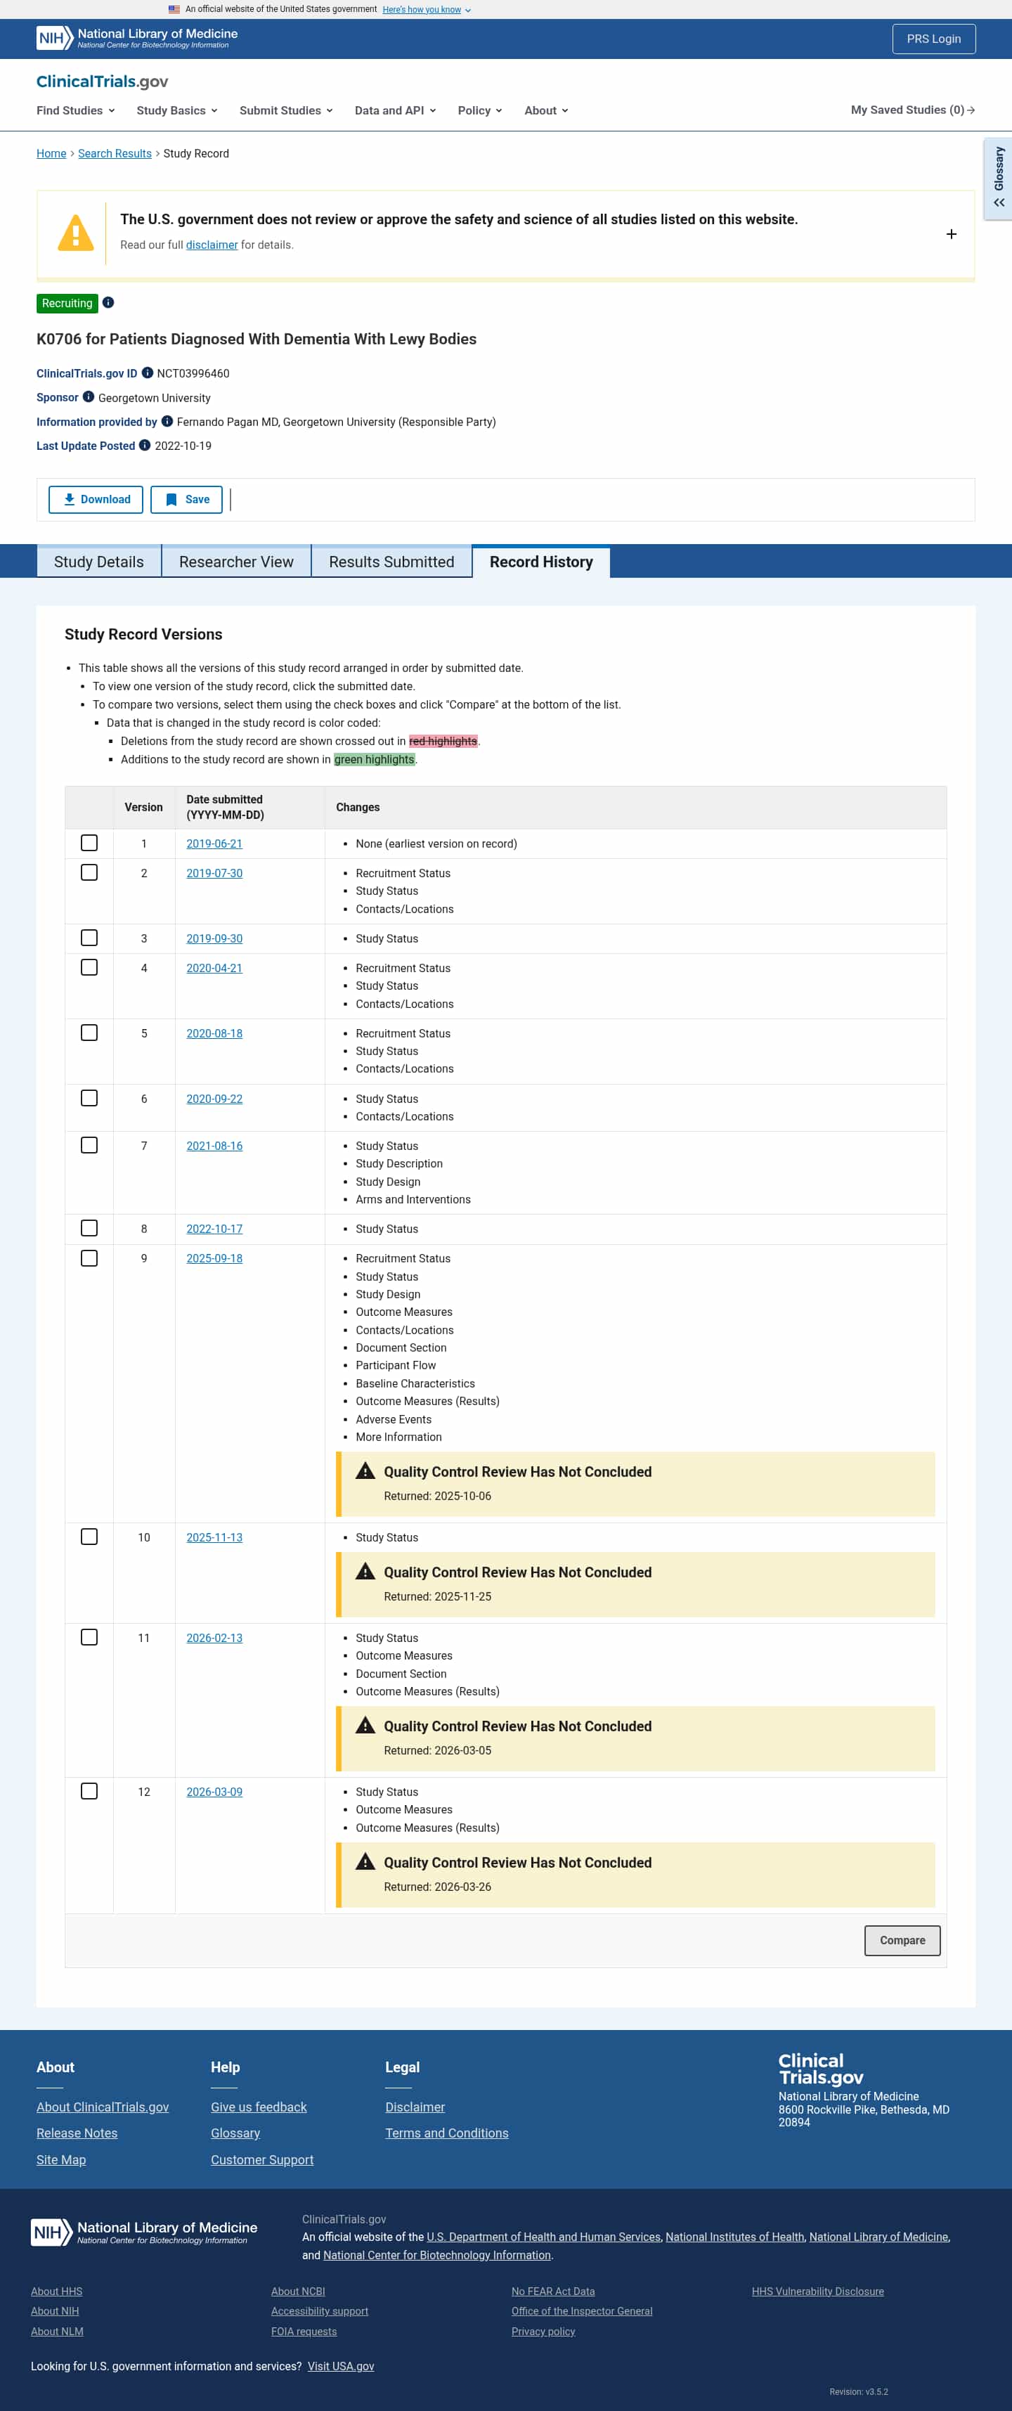Expand disclaimer banner with plus icon

(951, 234)
